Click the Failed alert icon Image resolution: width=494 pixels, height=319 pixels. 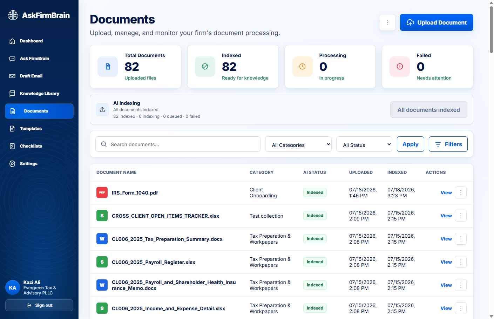coord(400,67)
